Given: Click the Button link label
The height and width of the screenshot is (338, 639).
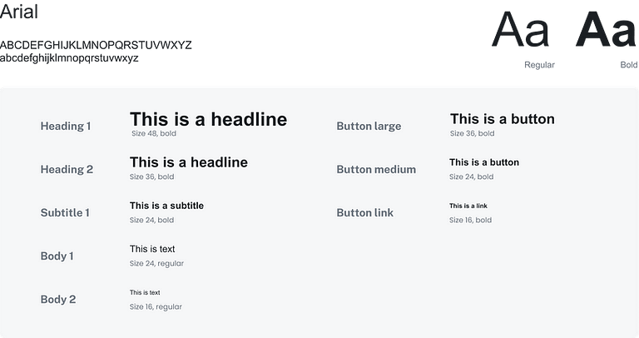Looking at the screenshot, I should pyautogui.click(x=364, y=213).
